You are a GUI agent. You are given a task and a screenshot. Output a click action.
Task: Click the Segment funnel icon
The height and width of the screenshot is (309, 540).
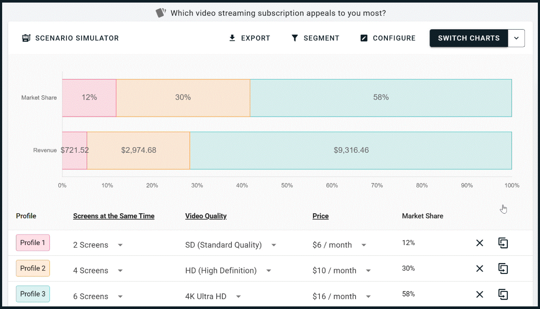click(x=295, y=38)
